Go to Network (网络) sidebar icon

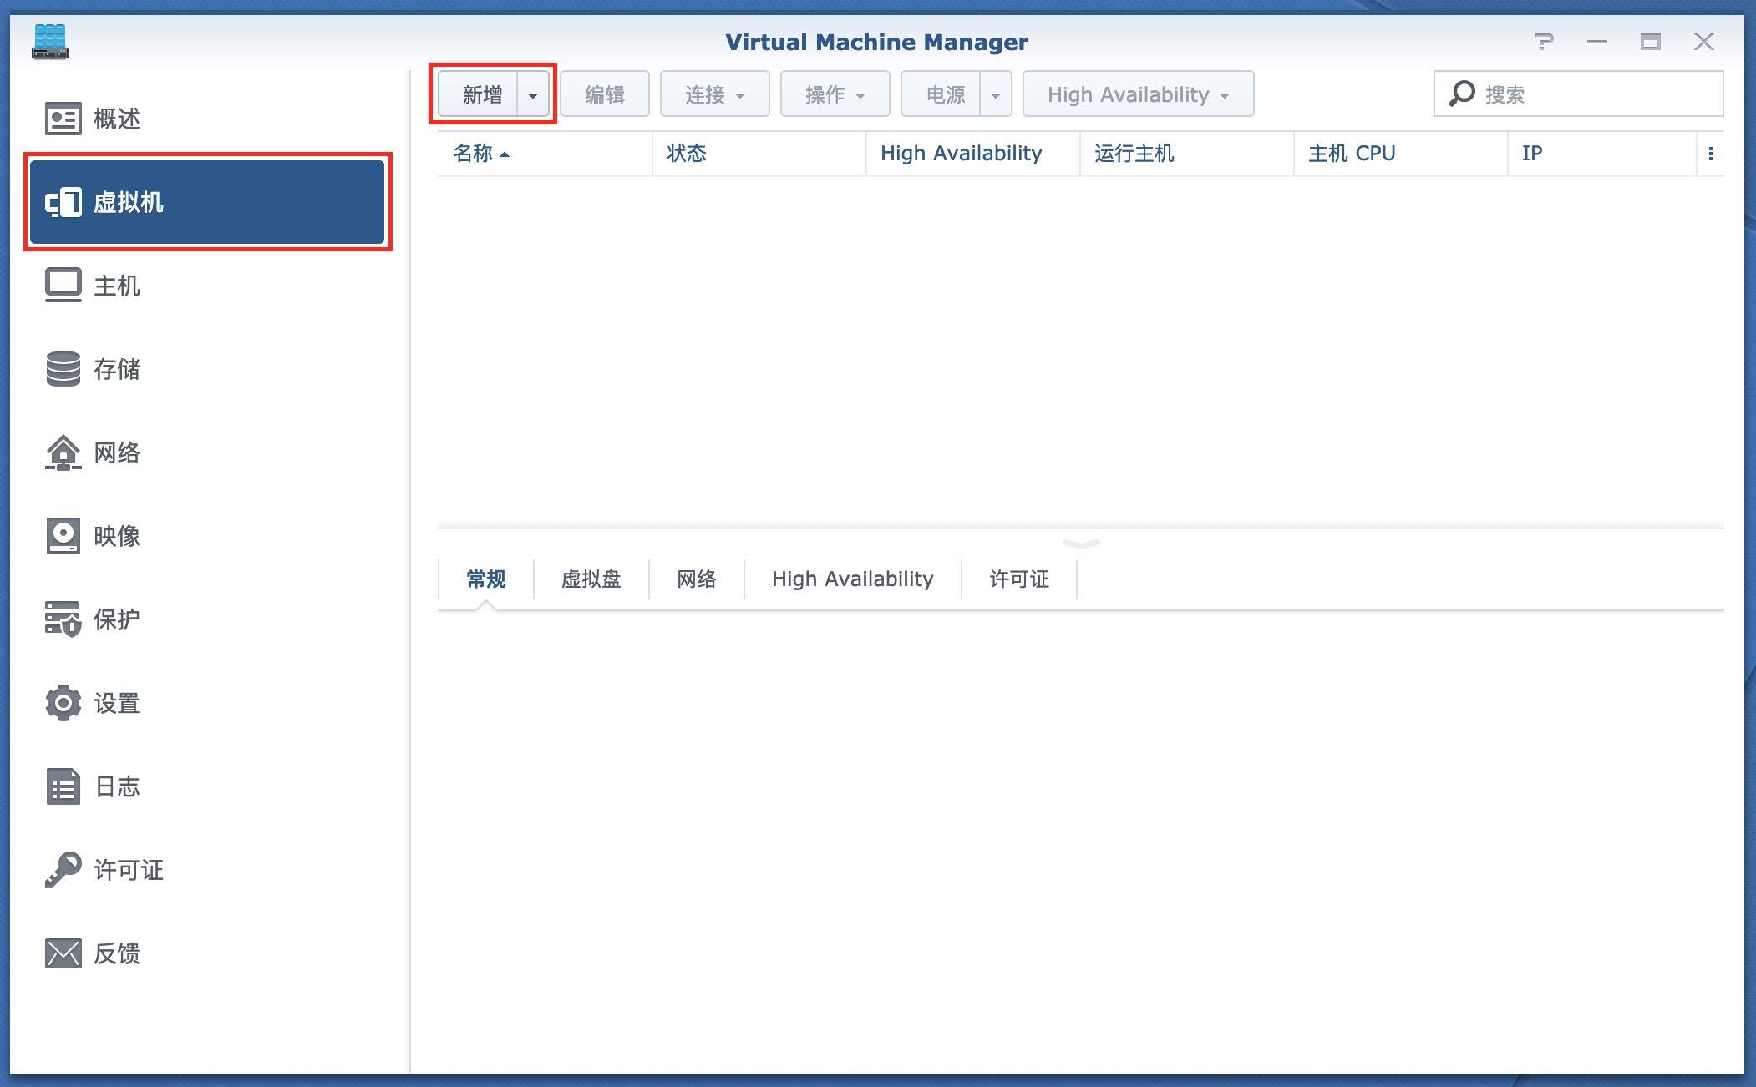[63, 452]
